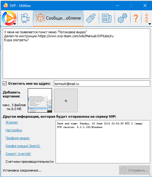Select the orange bug report tab

[x=58, y=18]
